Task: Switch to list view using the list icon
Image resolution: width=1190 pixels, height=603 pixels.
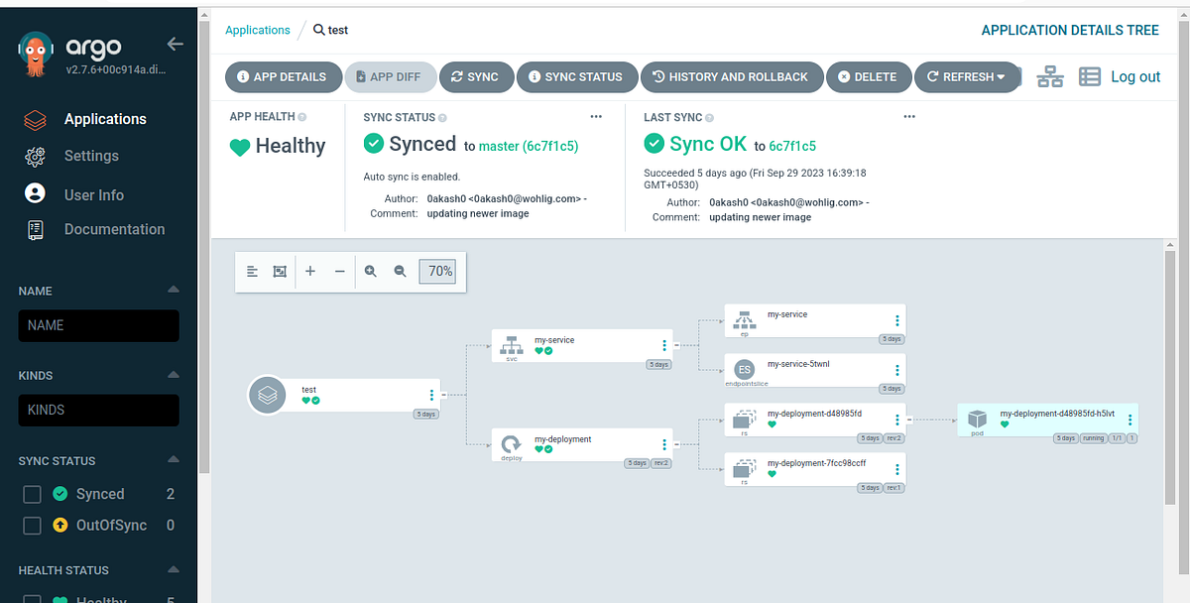Action: (x=1089, y=75)
